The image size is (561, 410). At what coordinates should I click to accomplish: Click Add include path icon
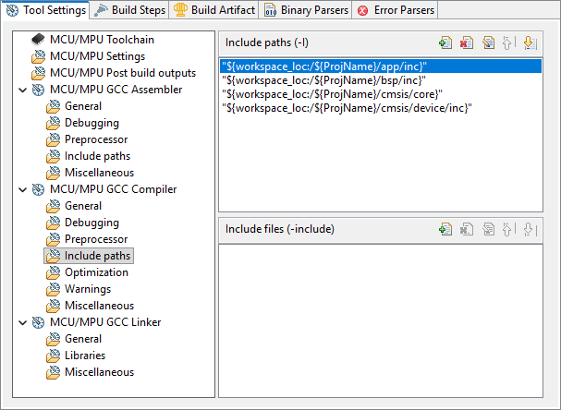pyautogui.click(x=445, y=43)
